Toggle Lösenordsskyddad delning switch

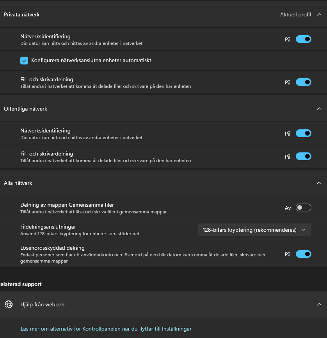[303, 254]
